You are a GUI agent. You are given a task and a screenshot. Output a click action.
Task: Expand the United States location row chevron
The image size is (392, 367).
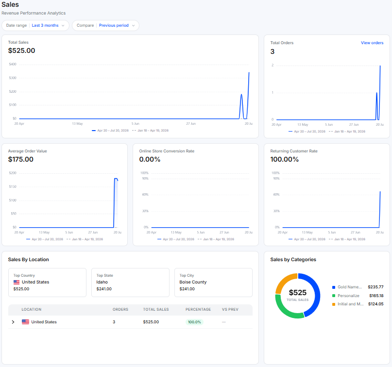point(13,322)
